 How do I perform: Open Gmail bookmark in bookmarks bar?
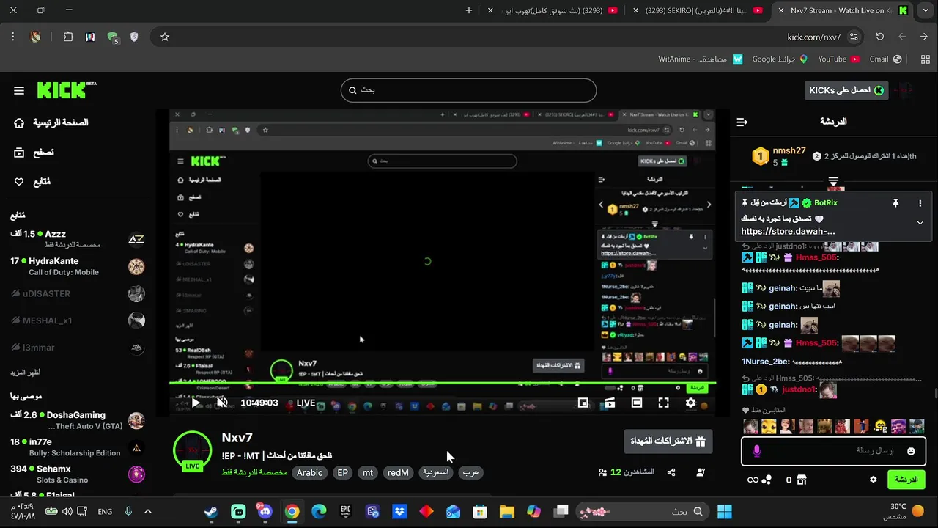coord(885,59)
